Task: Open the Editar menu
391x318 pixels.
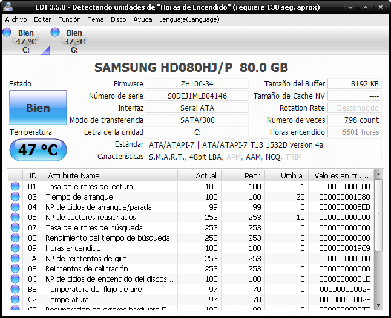Action: coord(42,19)
